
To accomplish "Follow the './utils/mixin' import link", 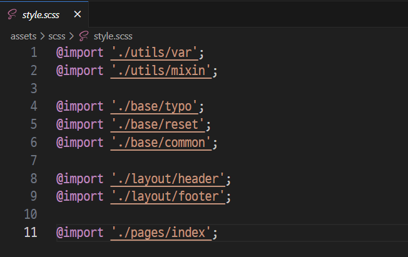I will pyautogui.click(x=161, y=71).
